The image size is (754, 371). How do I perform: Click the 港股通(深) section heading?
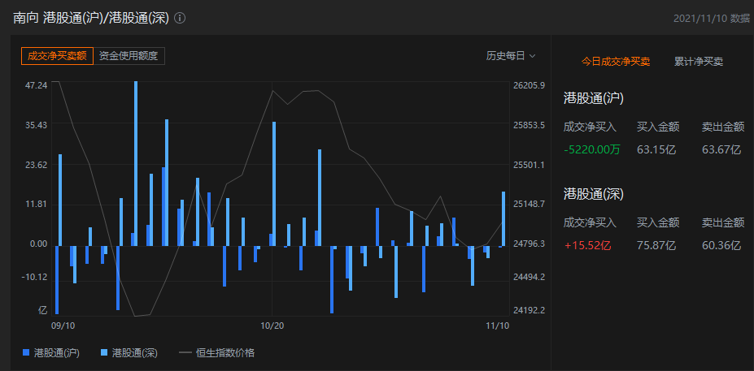[x=594, y=194]
